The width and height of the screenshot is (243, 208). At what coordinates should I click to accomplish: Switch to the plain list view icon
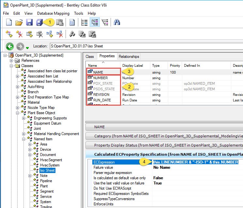coord(84,22)
